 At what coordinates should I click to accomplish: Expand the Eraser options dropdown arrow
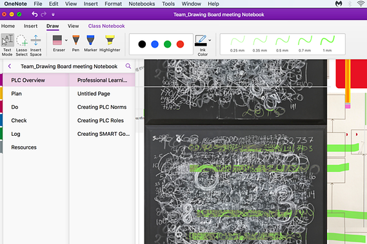(66, 40)
